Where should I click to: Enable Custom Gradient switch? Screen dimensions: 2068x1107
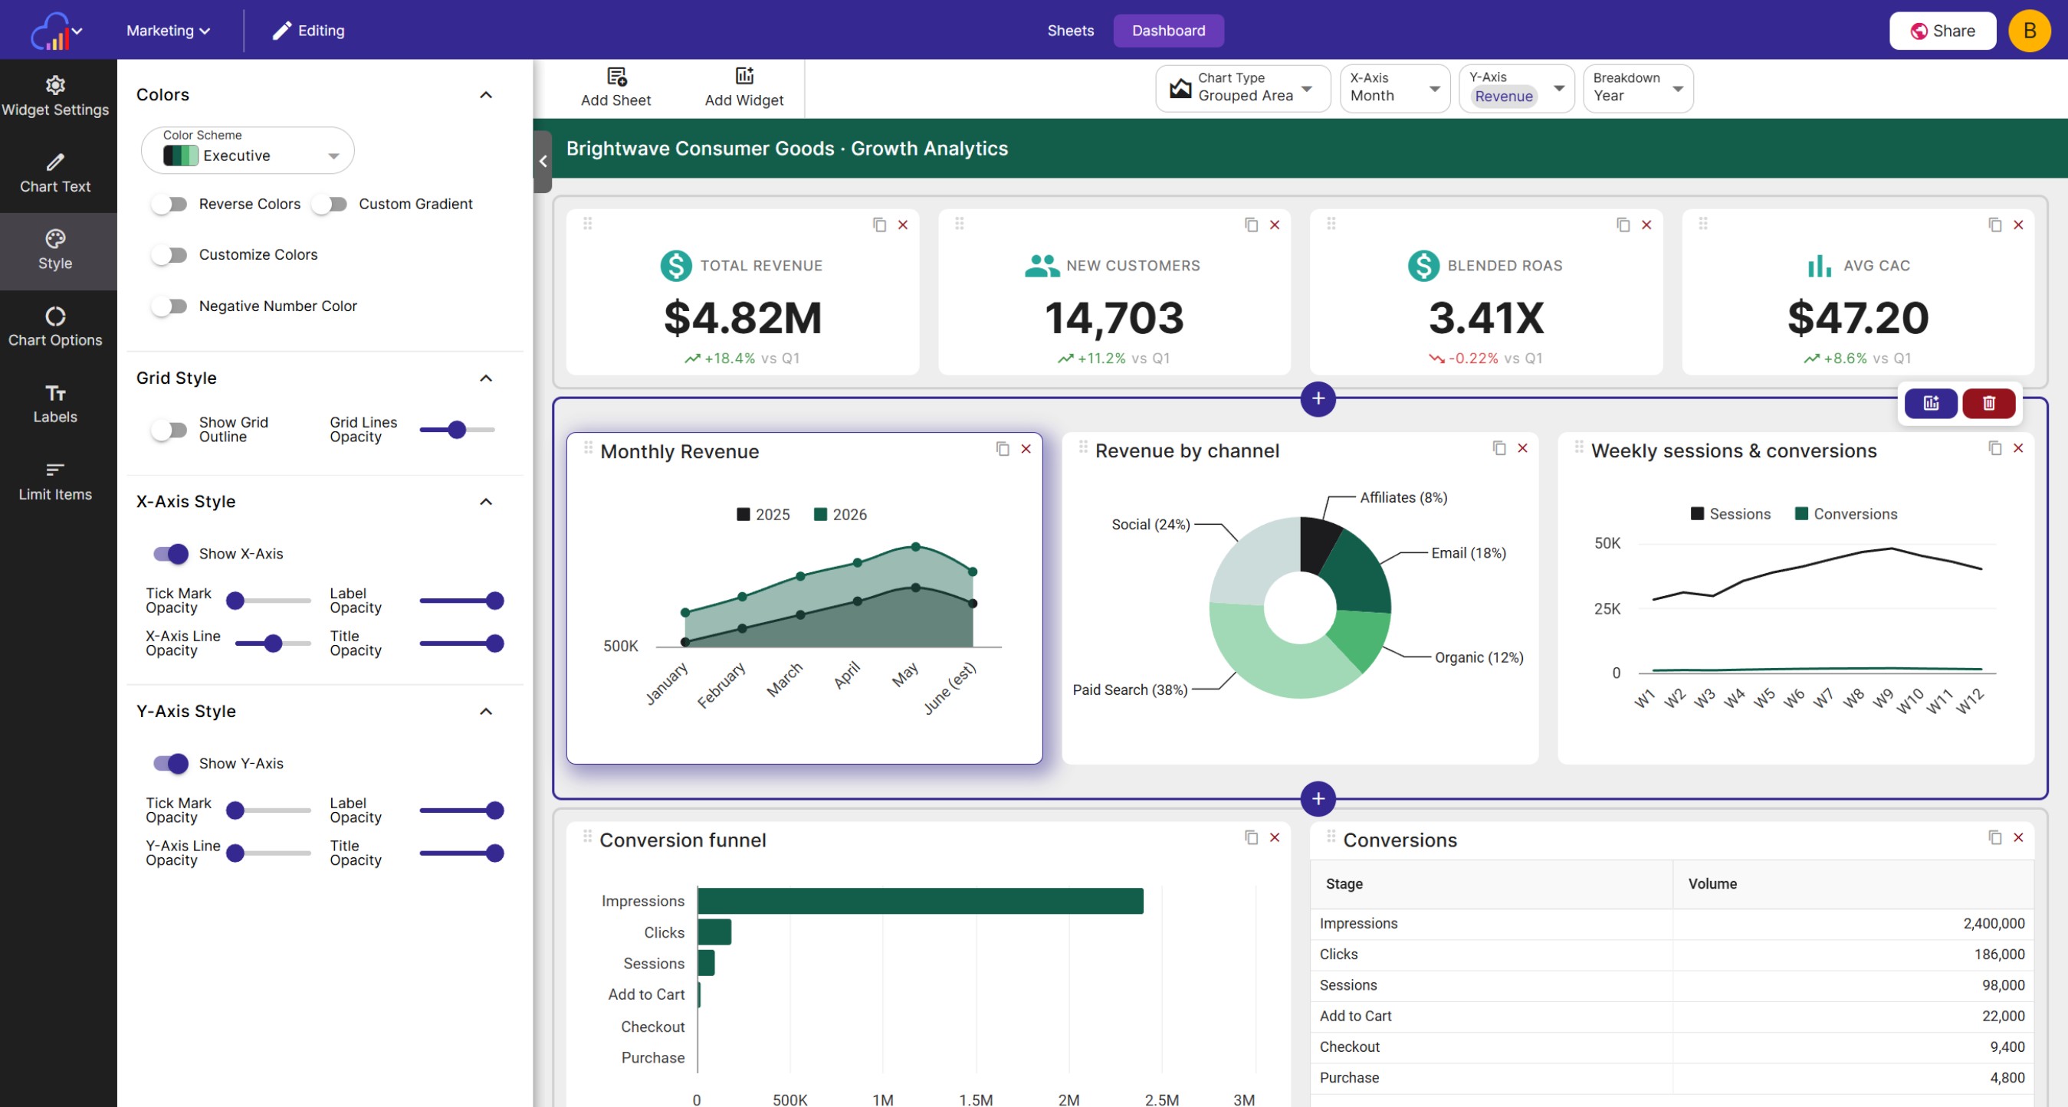pos(329,204)
